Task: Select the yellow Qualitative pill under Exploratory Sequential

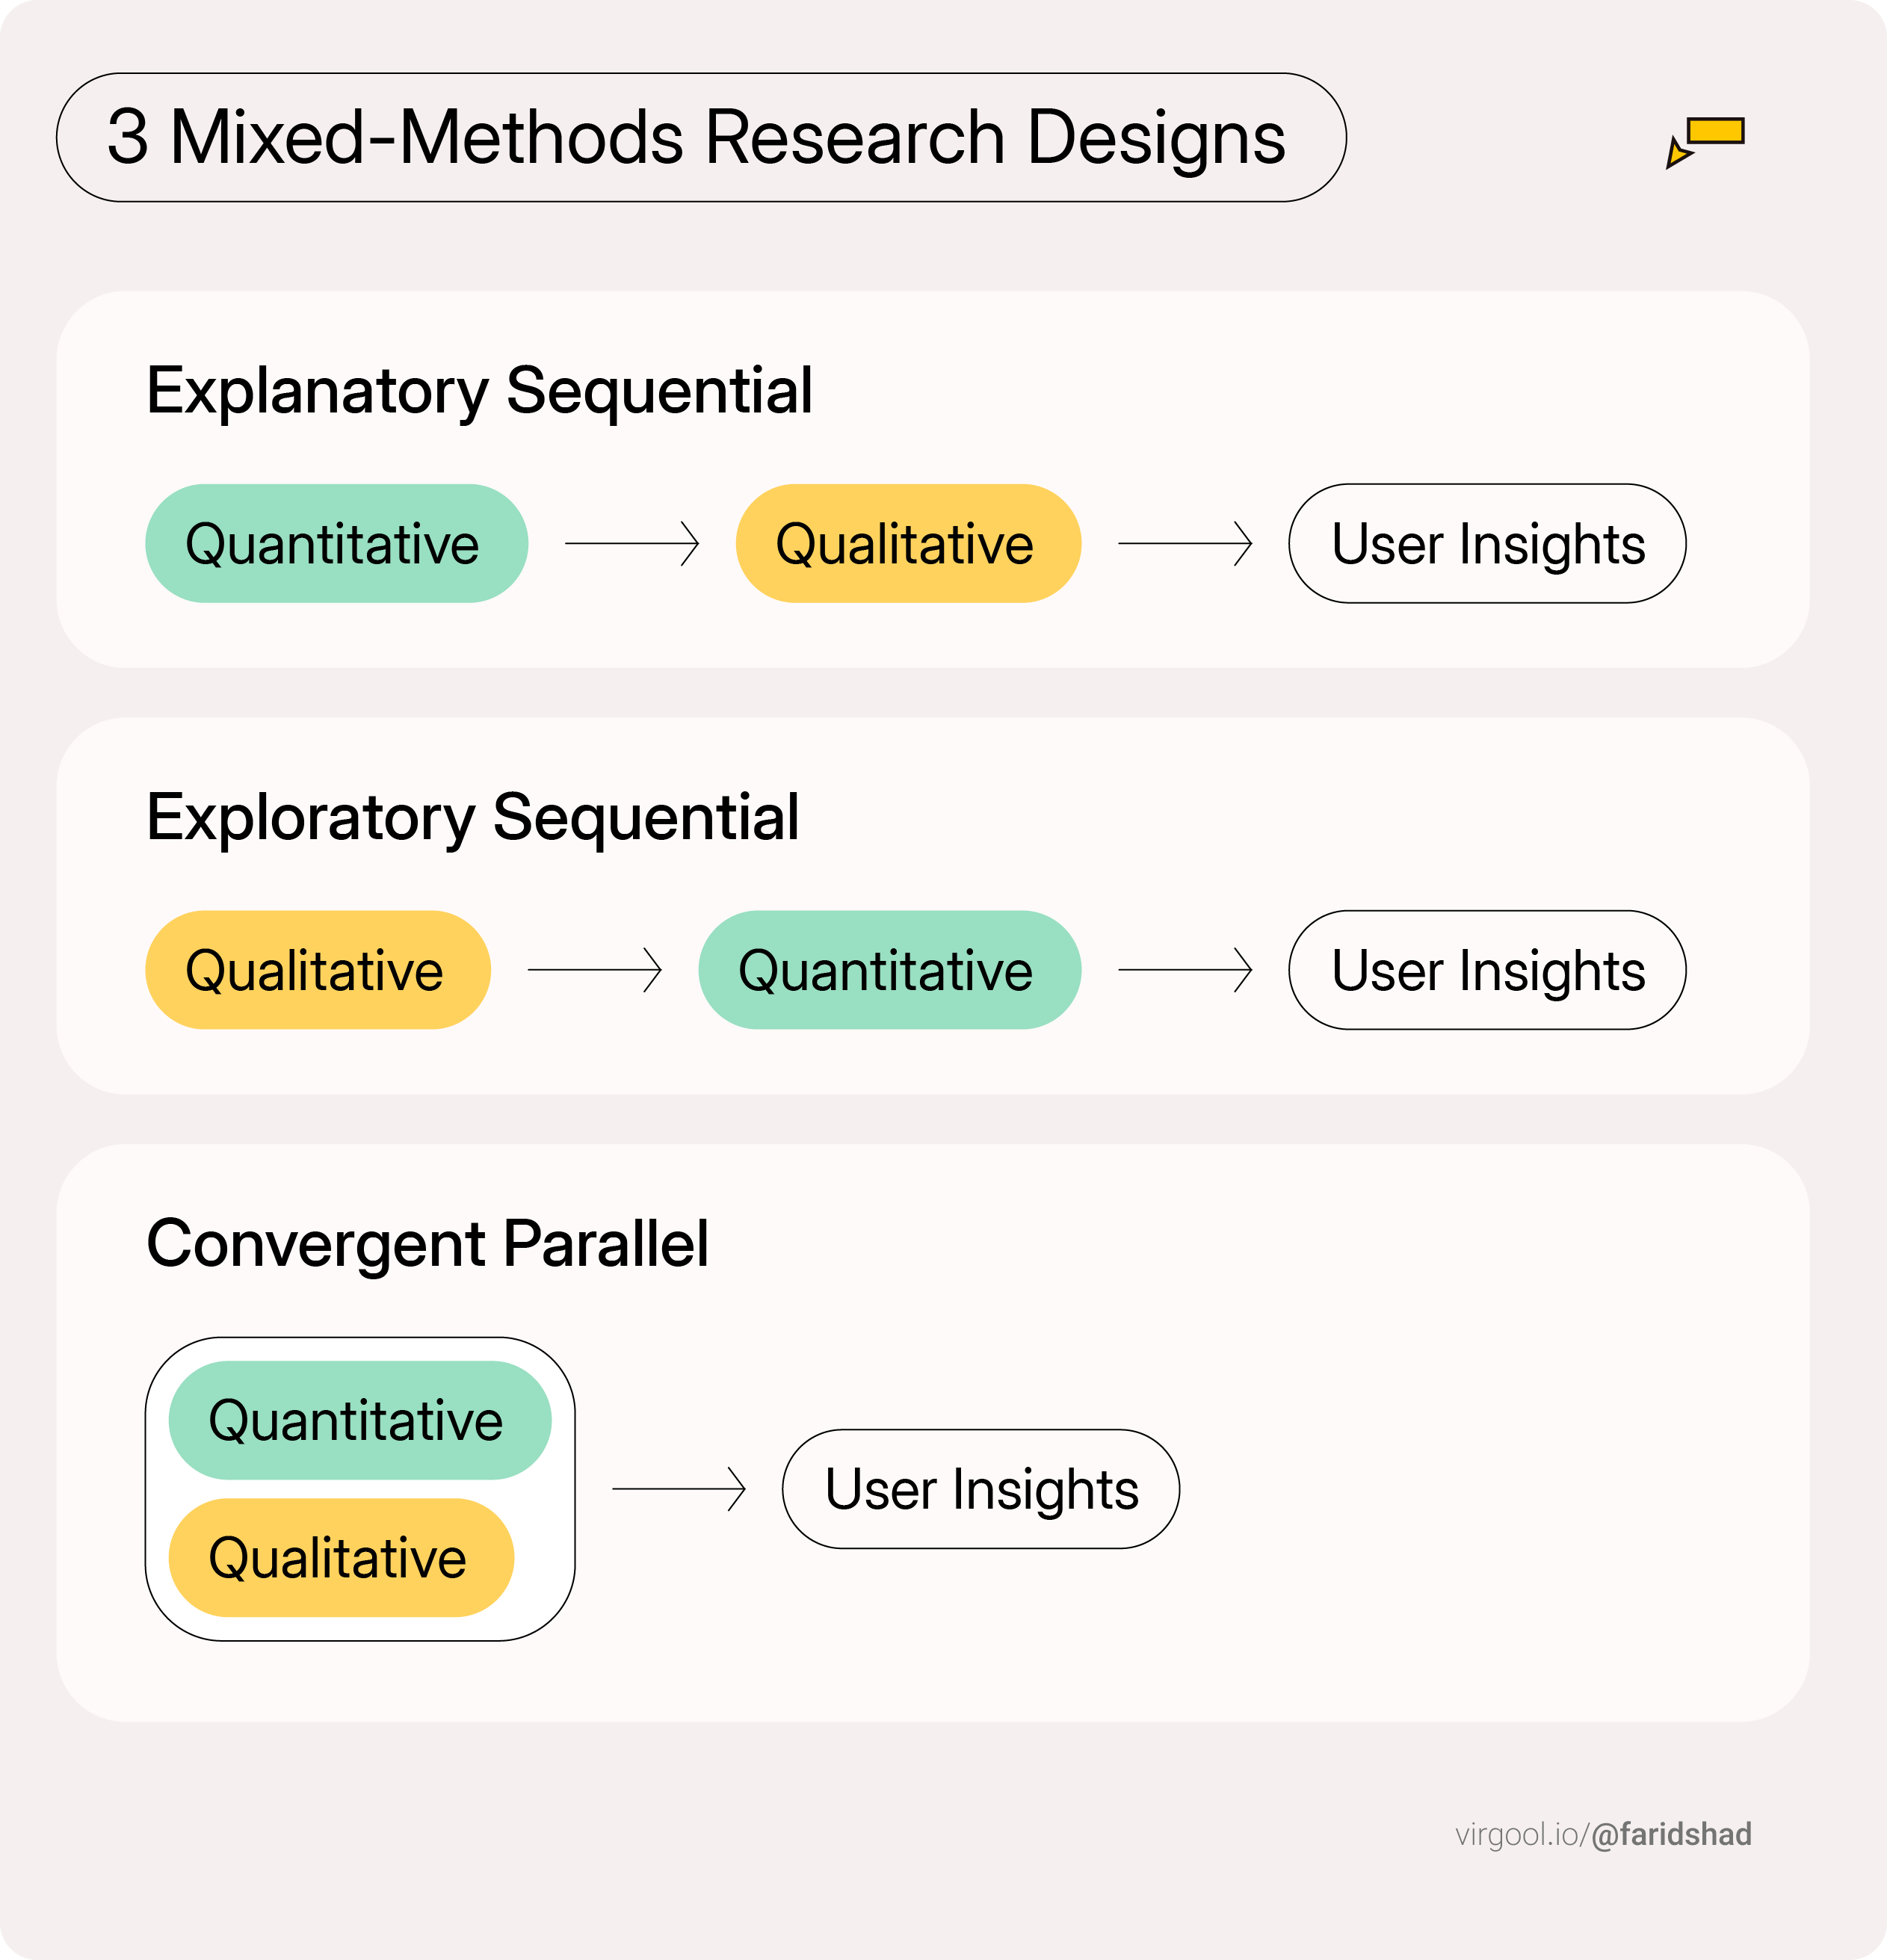Action: coord(318,970)
